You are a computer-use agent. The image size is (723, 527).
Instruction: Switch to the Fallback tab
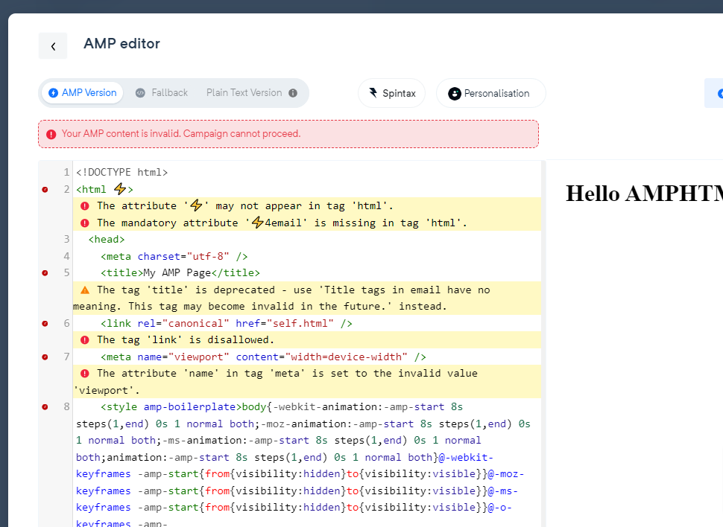[x=162, y=92]
